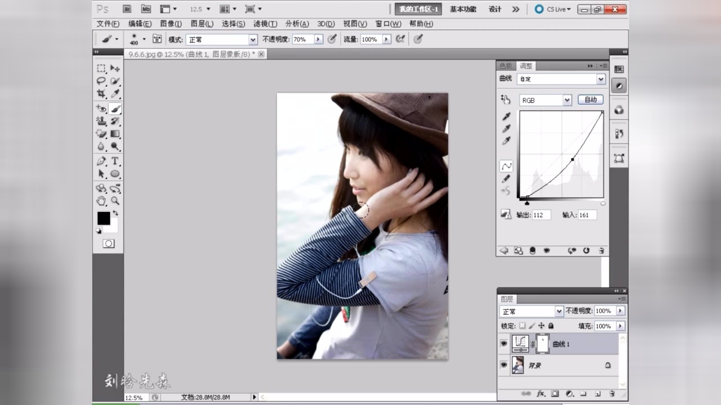Select the Move tool

coord(115,68)
